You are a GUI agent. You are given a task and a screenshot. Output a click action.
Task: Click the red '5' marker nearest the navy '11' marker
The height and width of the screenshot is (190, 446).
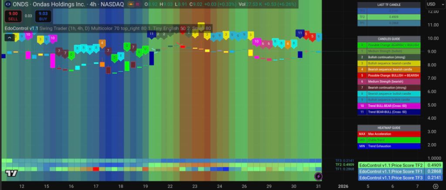(306, 34)
